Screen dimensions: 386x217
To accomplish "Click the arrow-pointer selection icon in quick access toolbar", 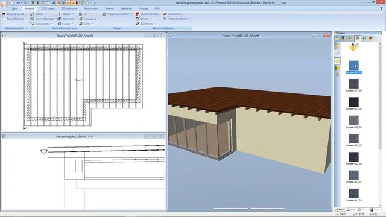I will [72, 3].
